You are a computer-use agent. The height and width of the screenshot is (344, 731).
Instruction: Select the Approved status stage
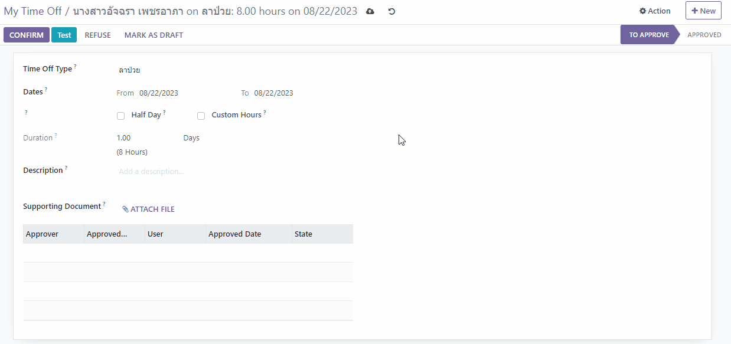704,35
